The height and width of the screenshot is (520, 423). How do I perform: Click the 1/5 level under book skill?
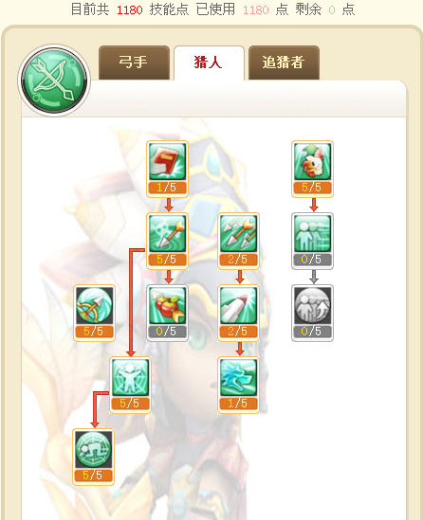tap(167, 188)
